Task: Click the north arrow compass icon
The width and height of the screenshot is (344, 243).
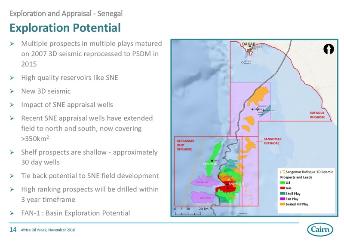Action: (329, 49)
